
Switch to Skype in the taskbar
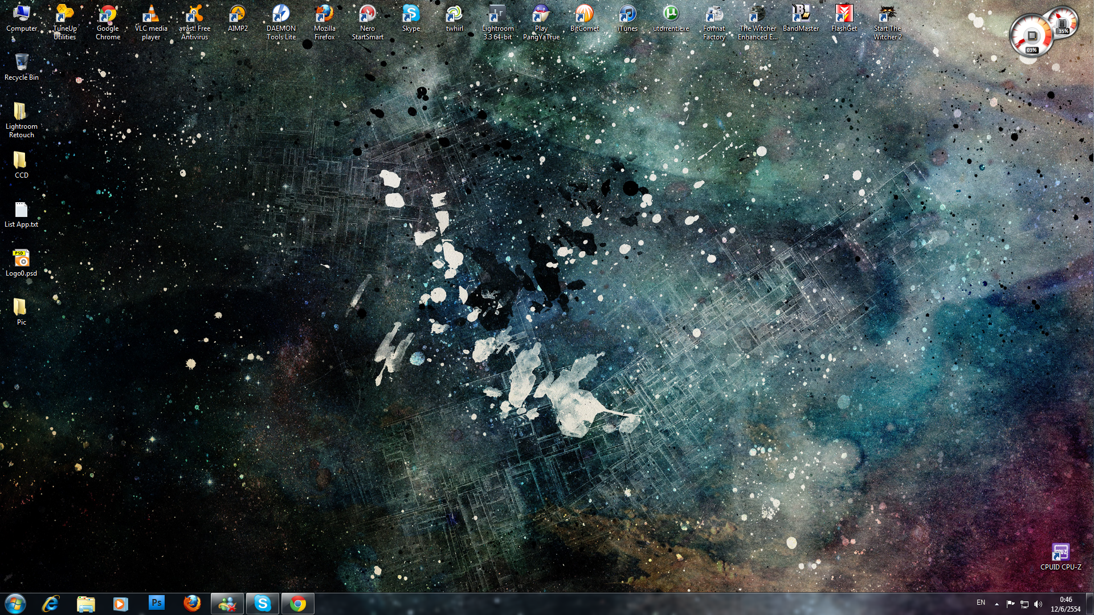pos(262,603)
